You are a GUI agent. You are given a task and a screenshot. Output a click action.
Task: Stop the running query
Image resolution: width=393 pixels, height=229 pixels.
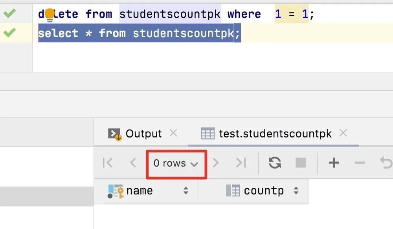pos(300,163)
